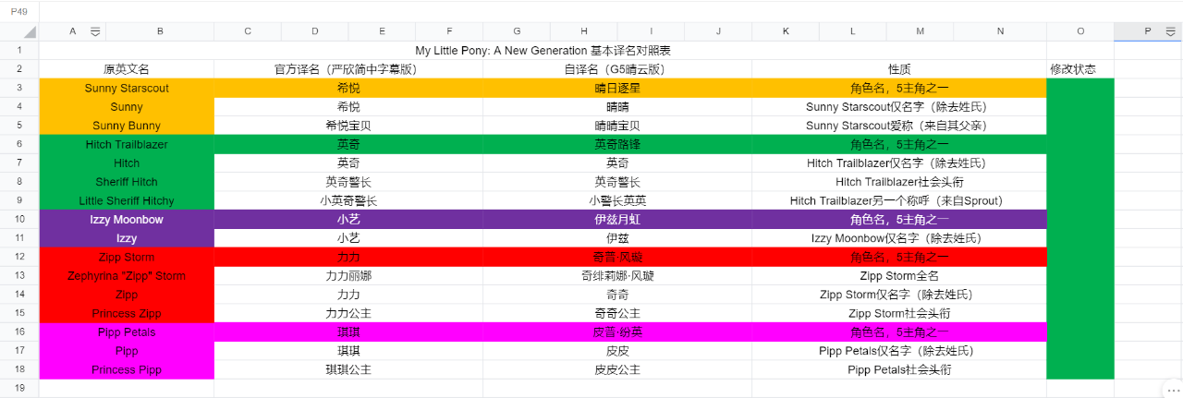
Task: Click the 原英文名 header cell
Action: tap(127, 69)
